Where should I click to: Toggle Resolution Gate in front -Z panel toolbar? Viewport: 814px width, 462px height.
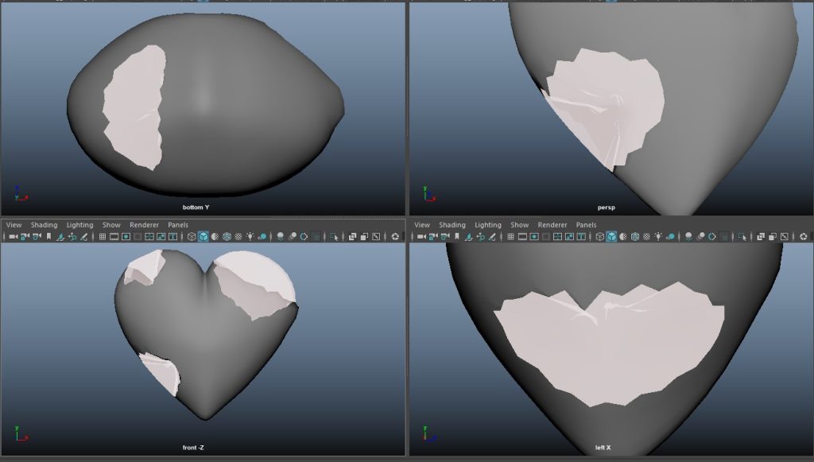tap(126, 237)
